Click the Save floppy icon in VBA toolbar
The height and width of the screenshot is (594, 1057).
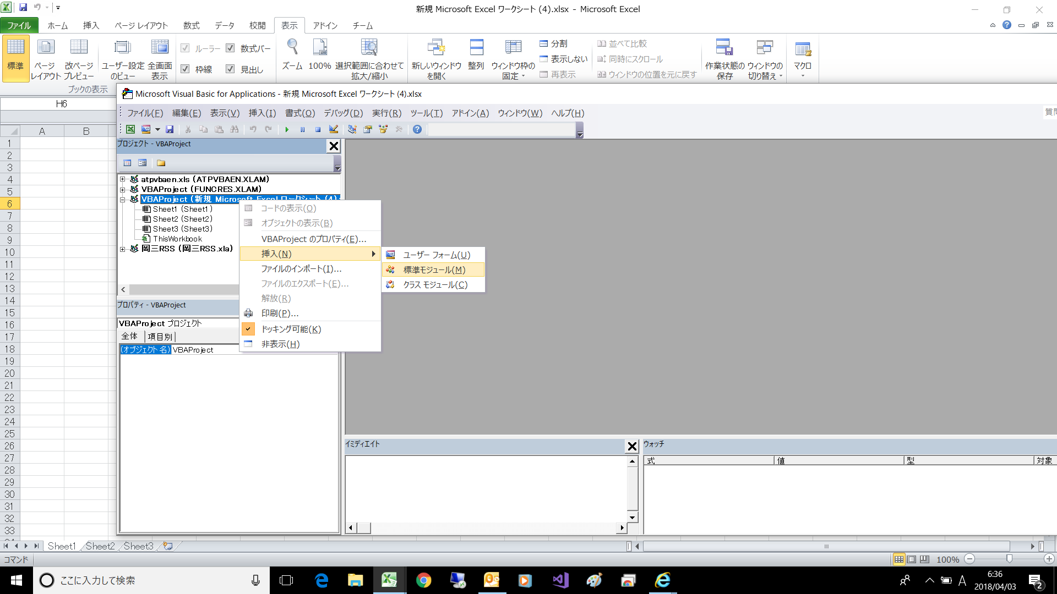[170, 129]
